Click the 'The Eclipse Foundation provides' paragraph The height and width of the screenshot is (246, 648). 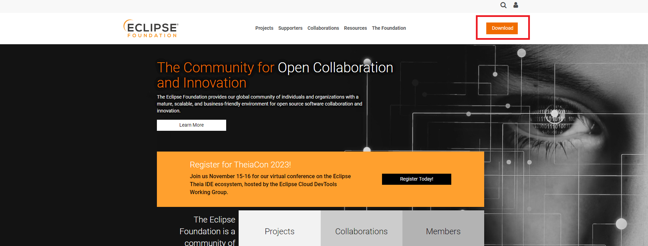[x=260, y=104]
